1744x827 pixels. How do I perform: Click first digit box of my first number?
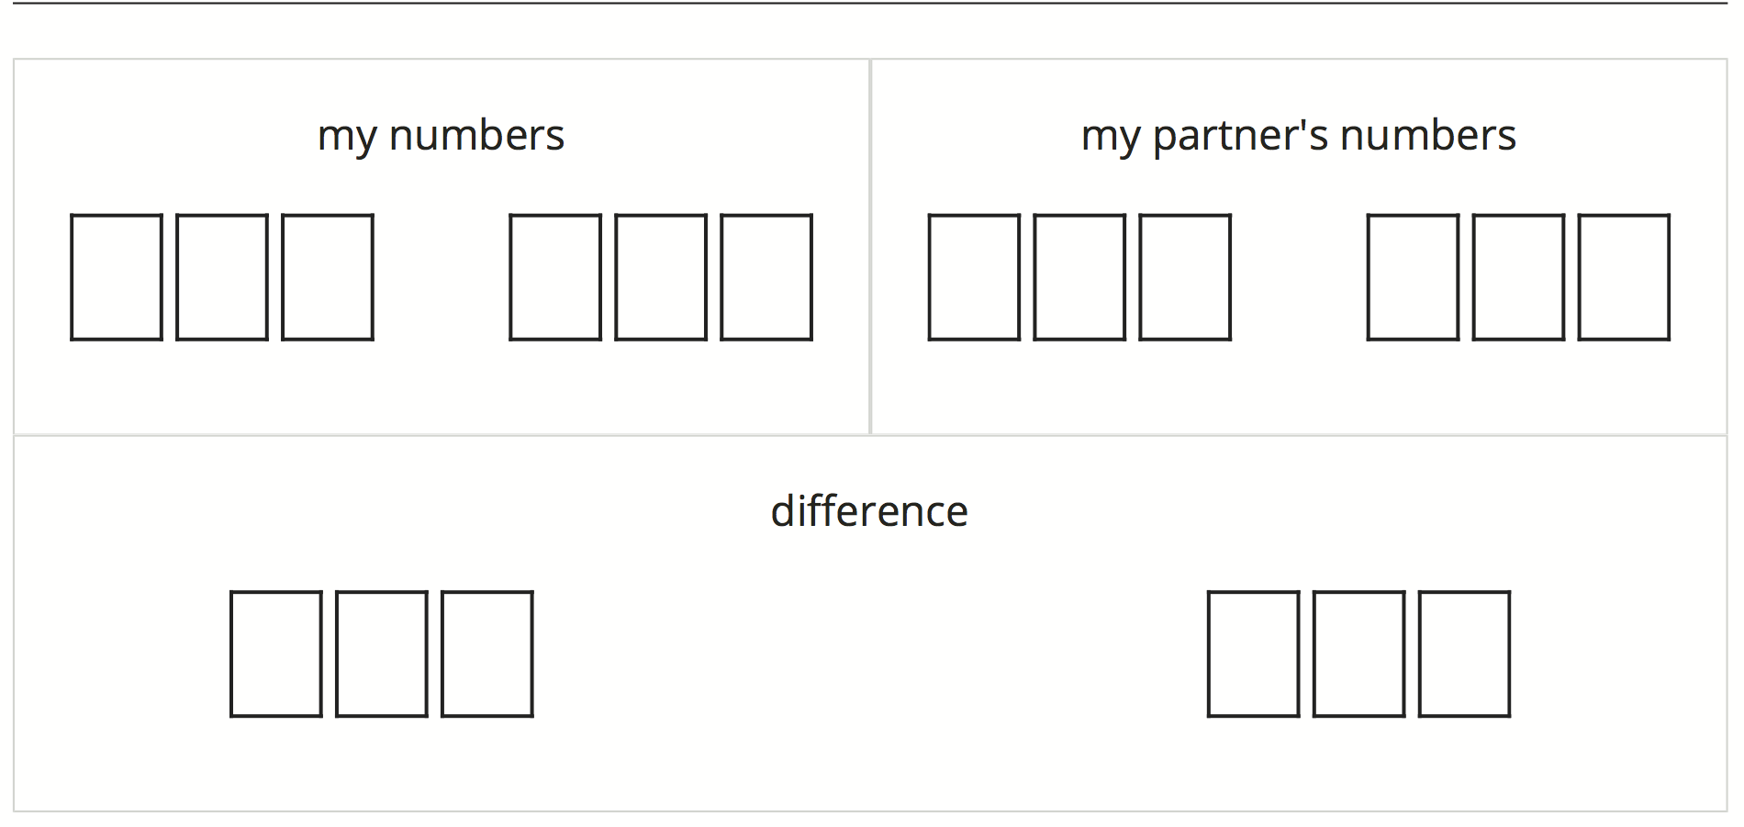tap(117, 277)
